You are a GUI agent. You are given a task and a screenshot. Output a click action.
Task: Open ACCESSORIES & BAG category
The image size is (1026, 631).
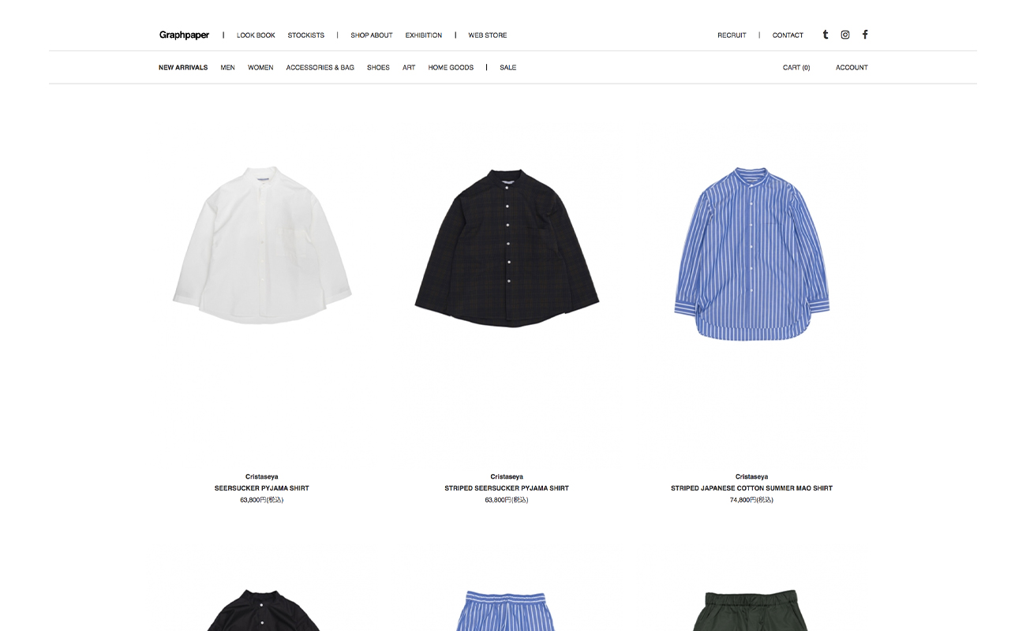pos(320,68)
